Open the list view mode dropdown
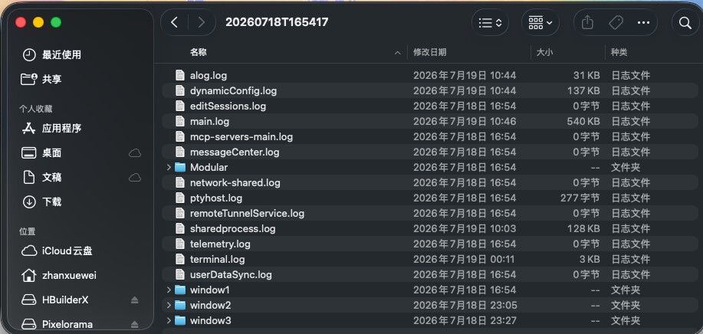The width and height of the screenshot is (703, 334). [490, 22]
